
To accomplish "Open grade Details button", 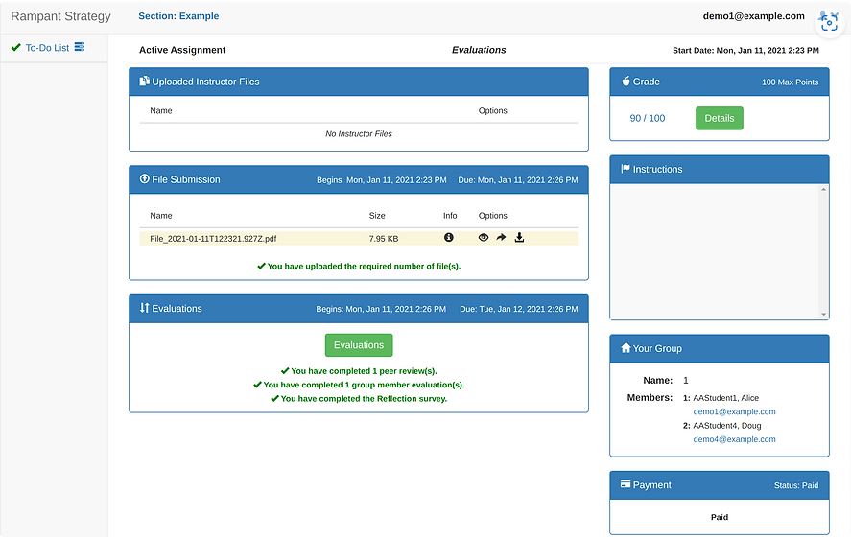I will [719, 118].
